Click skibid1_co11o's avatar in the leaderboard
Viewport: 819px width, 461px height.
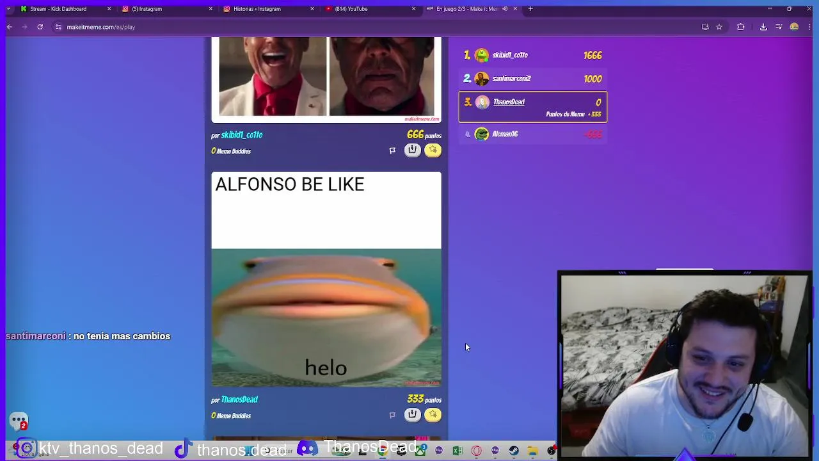[482, 55]
